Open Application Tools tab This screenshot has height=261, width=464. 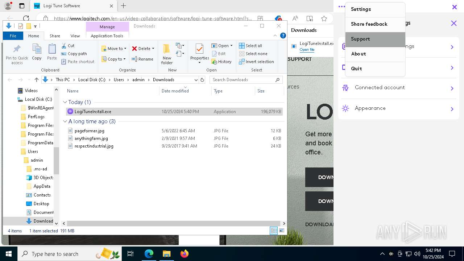tap(107, 36)
